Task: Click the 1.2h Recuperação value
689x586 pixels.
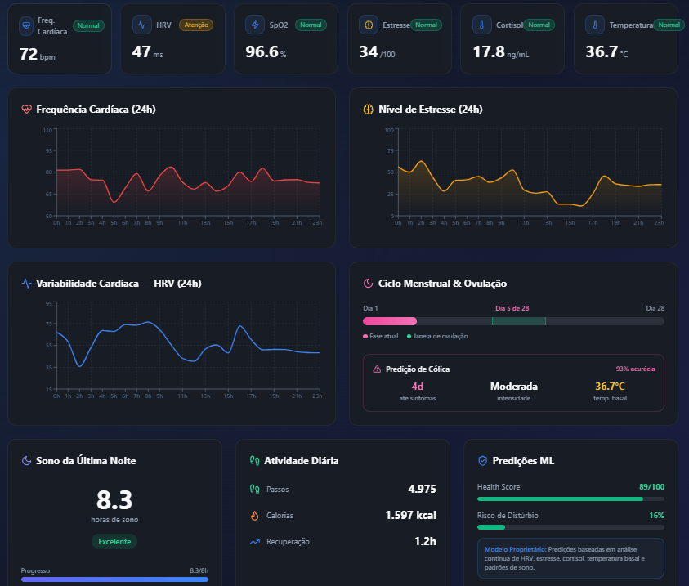Action: click(425, 542)
